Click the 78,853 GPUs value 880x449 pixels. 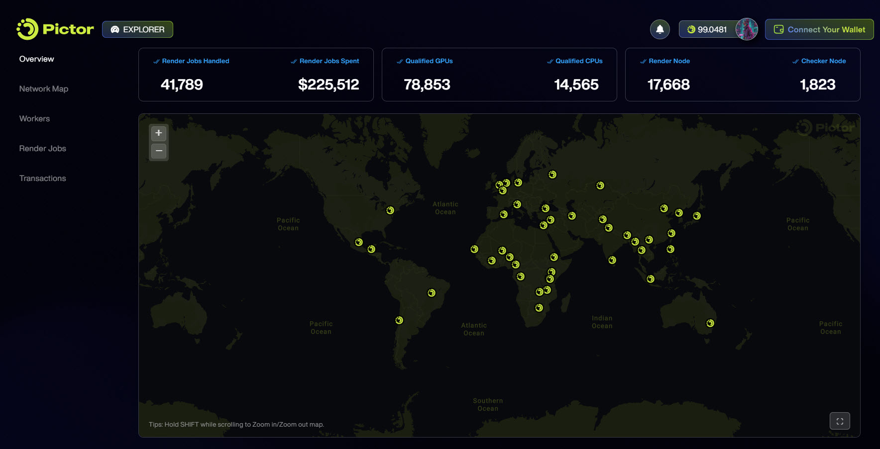(x=427, y=85)
